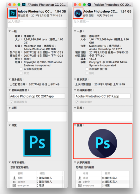Minimize the left info window
Viewport: 140px width, 194px height.
tap(14, 5)
